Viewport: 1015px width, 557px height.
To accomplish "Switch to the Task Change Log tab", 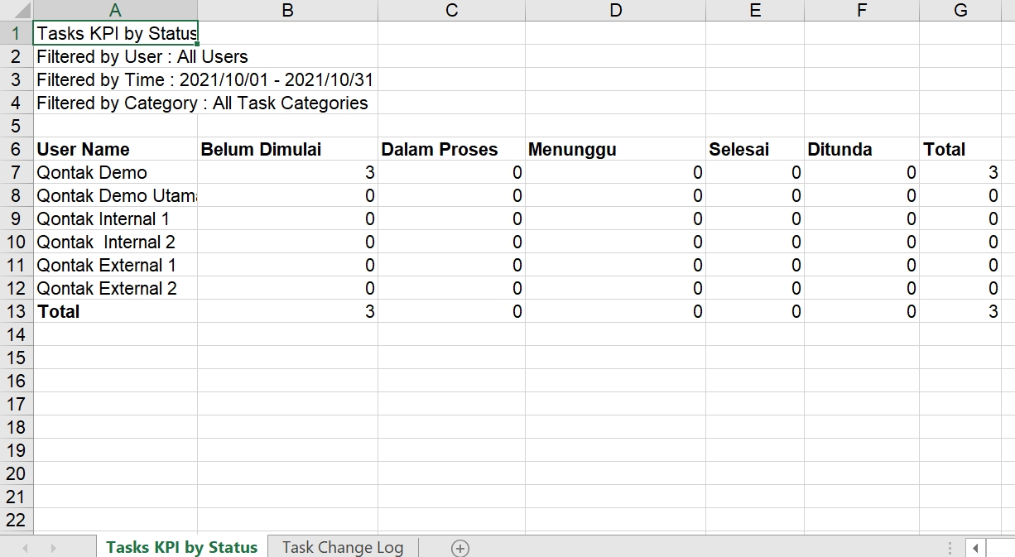I will click(x=343, y=547).
